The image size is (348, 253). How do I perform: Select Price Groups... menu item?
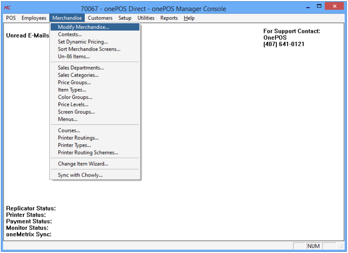tap(95, 82)
